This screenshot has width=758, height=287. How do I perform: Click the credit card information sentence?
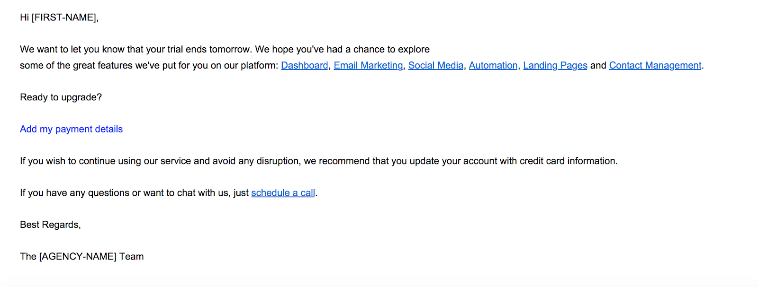(x=319, y=161)
